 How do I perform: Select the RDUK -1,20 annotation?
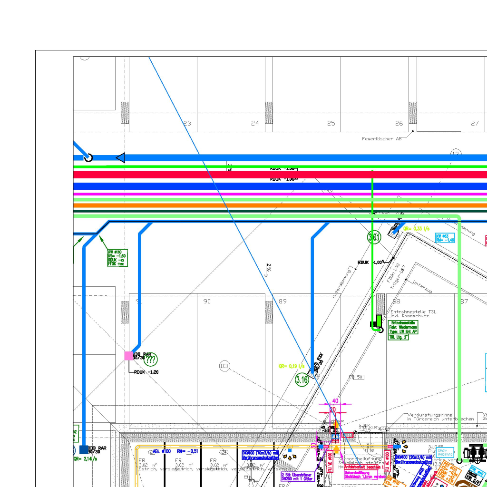pos(146,372)
